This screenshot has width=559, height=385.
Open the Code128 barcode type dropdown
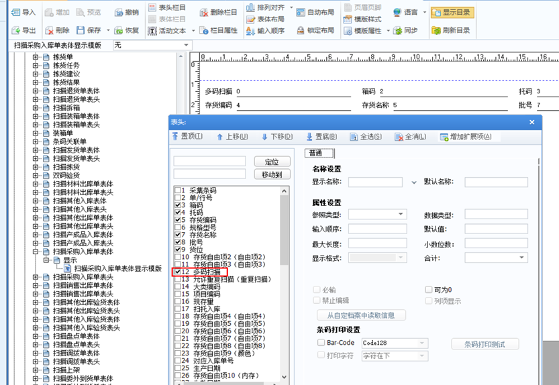422,343
